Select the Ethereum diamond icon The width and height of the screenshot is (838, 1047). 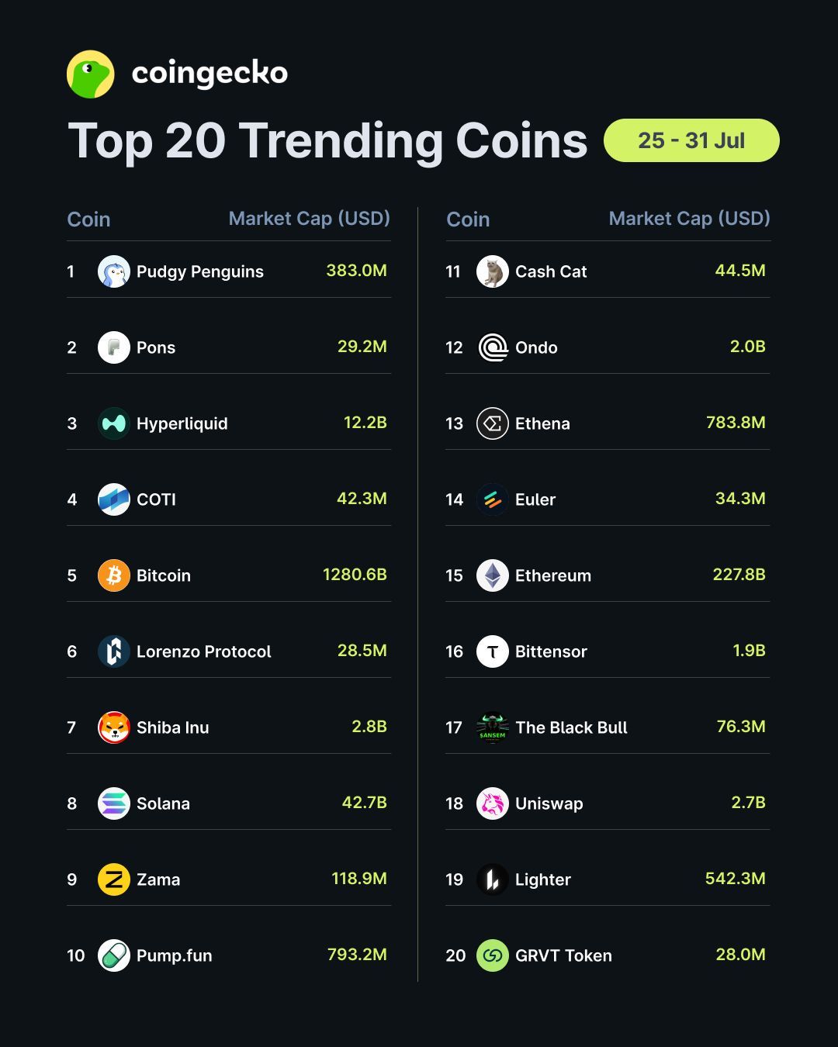pos(493,575)
